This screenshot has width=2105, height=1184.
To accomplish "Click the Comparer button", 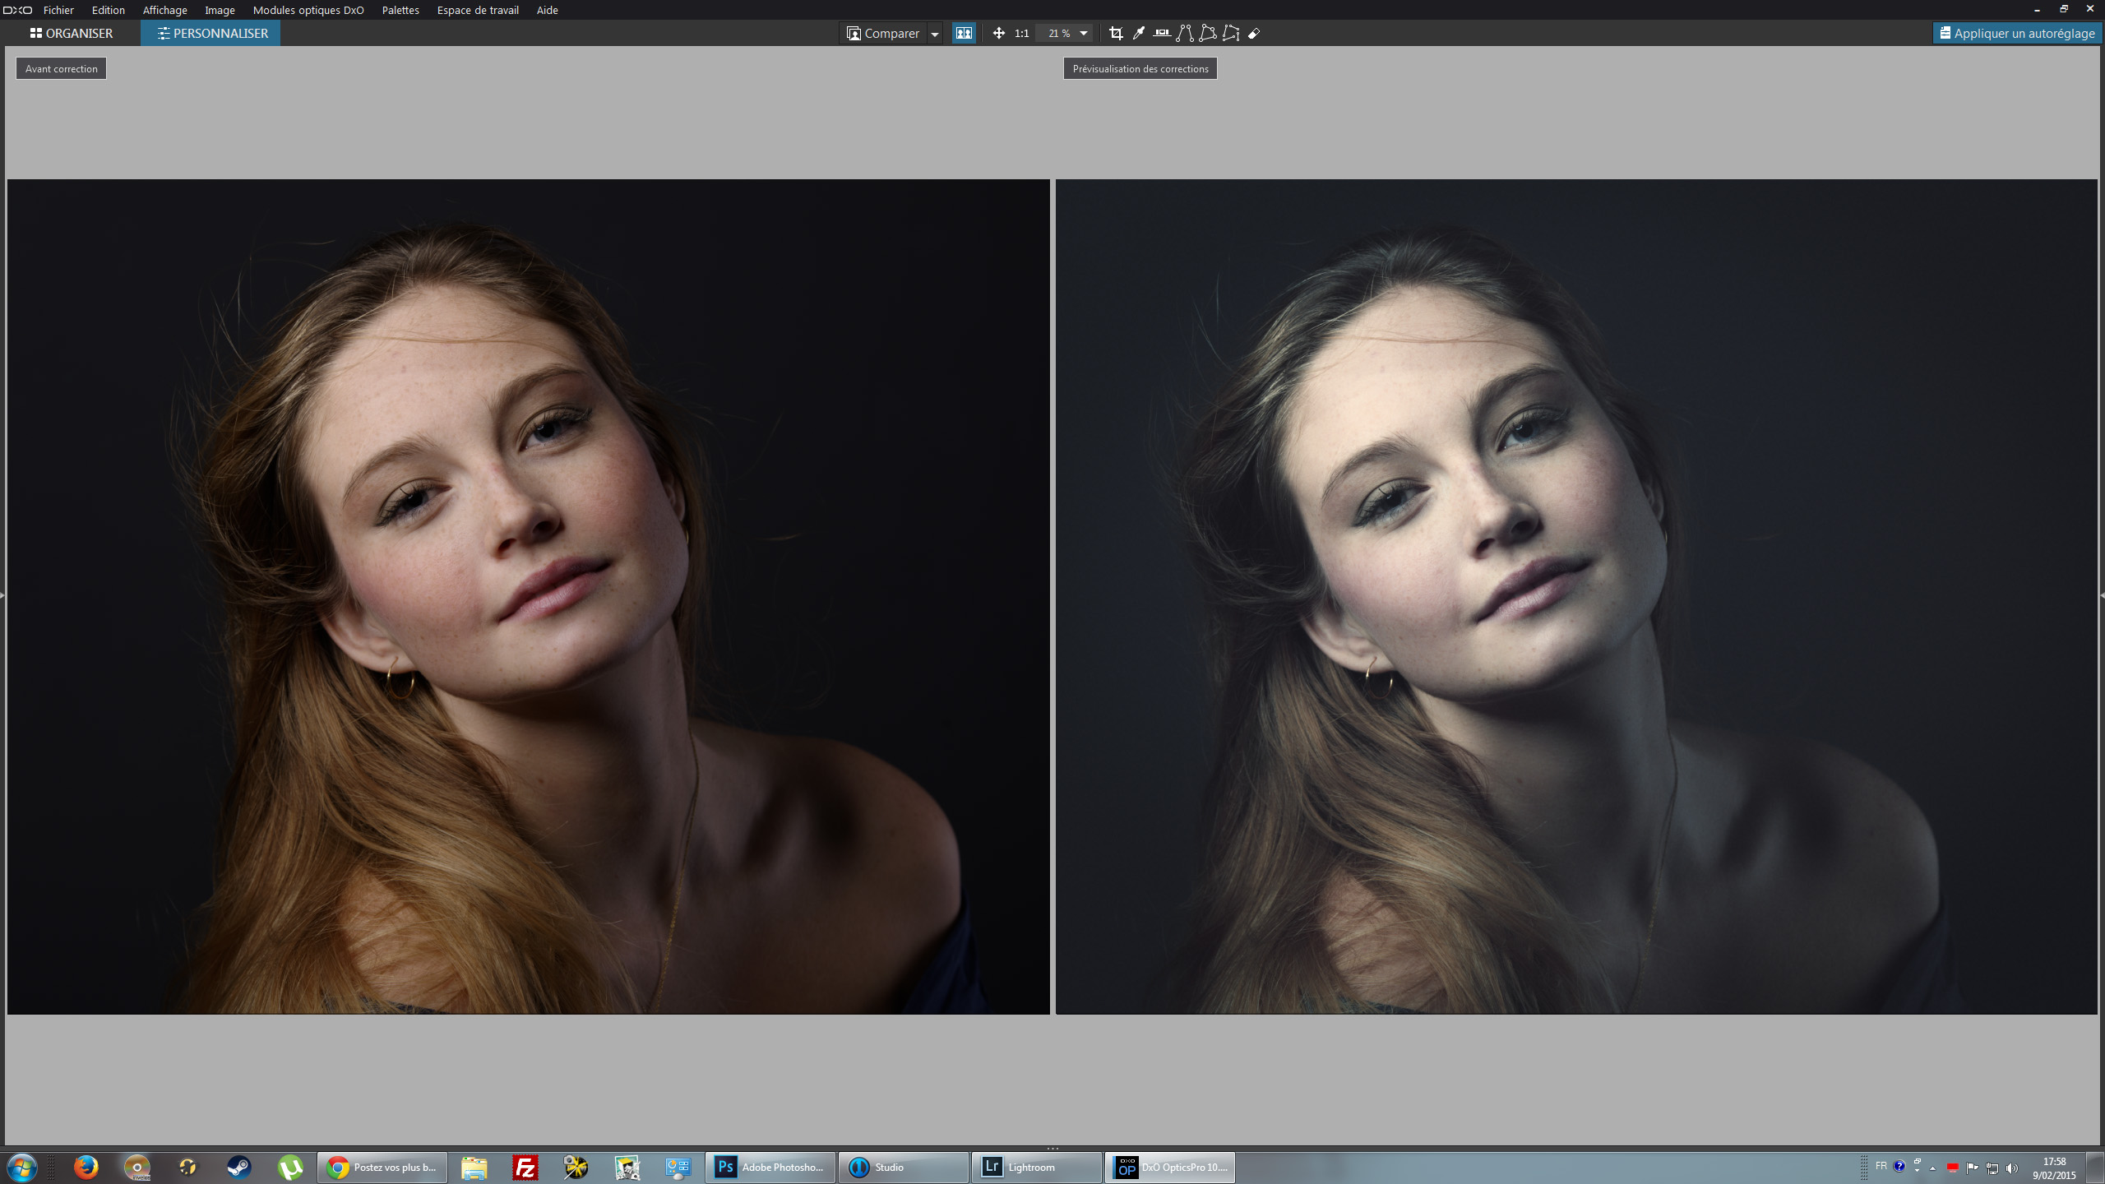I will tap(883, 33).
